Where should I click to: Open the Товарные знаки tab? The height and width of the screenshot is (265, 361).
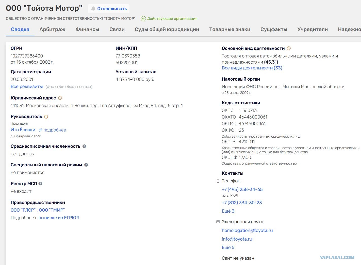click(230, 30)
